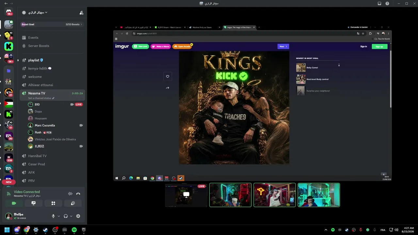Click Open Arcade in shared Imgur page
The width and height of the screenshot is (418, 235).
coord(182,46)
